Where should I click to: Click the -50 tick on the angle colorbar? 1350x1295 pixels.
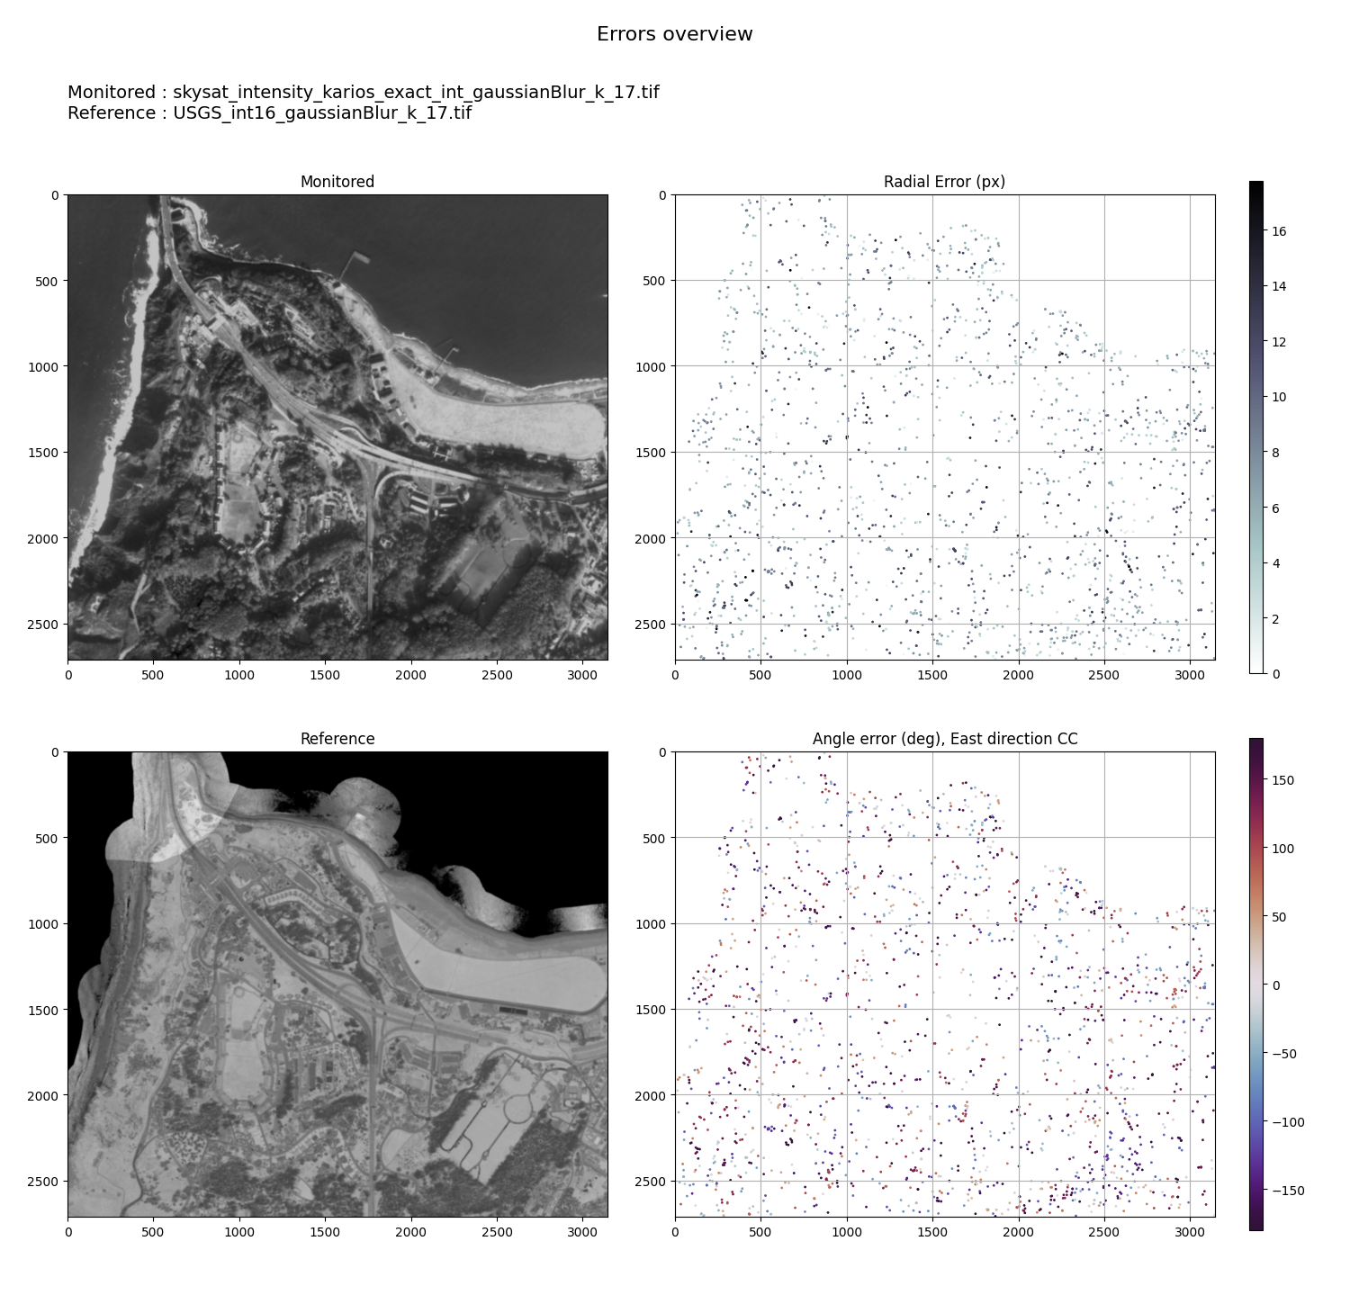click(1285, 1054)
